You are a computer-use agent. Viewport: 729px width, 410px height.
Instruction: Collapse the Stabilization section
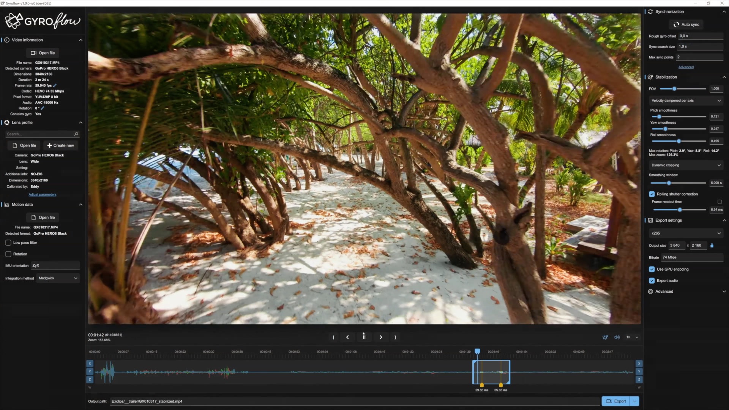coord(724,77)
